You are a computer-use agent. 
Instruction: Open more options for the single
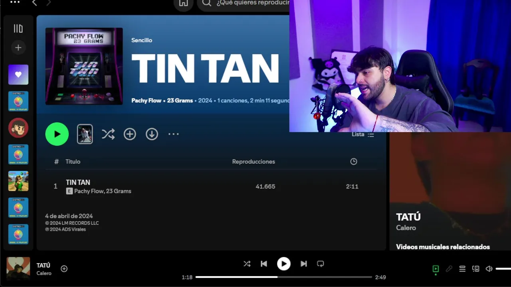[174, 134]
